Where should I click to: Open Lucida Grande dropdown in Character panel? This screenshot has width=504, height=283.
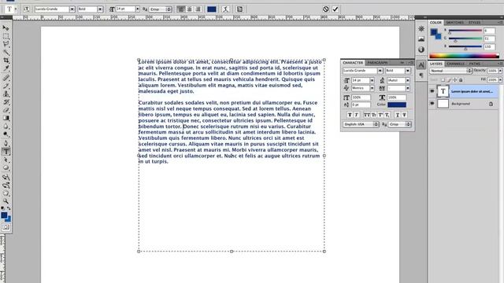coord(380,71)
